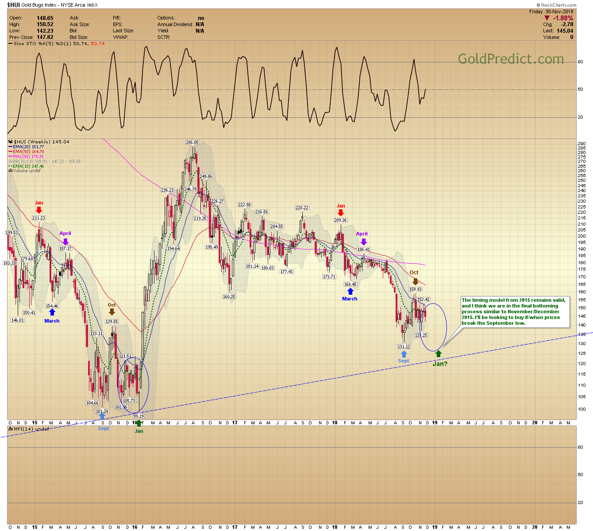This screenshot has width=593, height=531.
Task: Click the 160.25 price label
Action: 229,297
